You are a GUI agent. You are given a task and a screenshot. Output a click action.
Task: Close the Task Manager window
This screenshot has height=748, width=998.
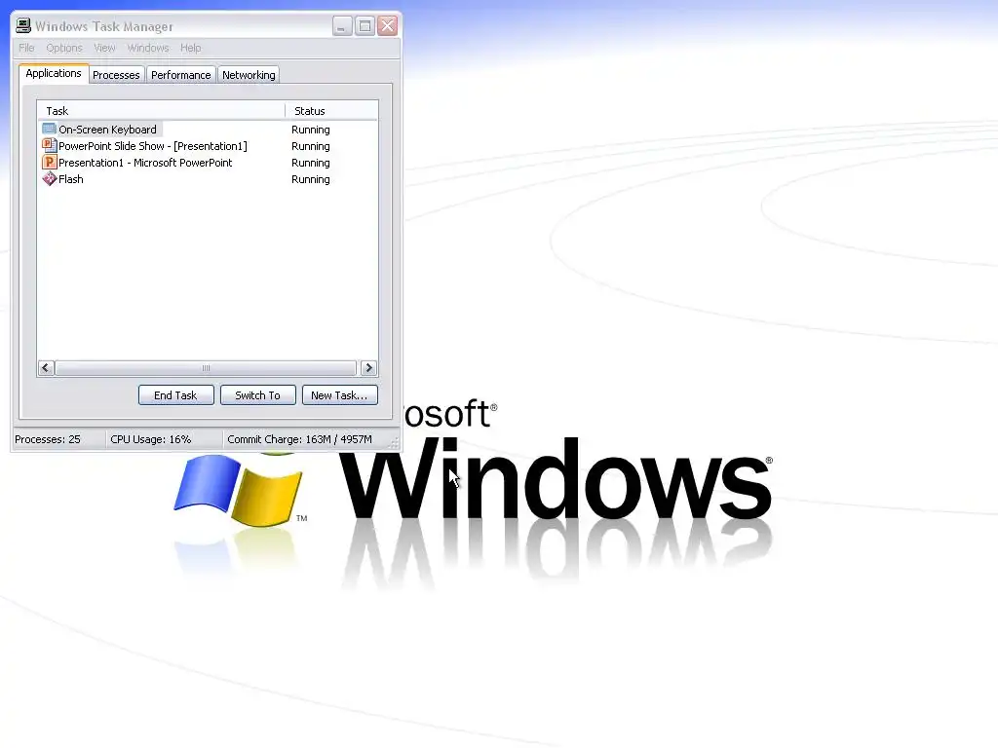(388, 25)
